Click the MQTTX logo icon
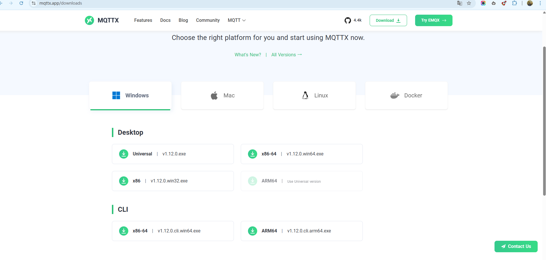The width and height of the screenshot is (546, 260). click(89, 20)
